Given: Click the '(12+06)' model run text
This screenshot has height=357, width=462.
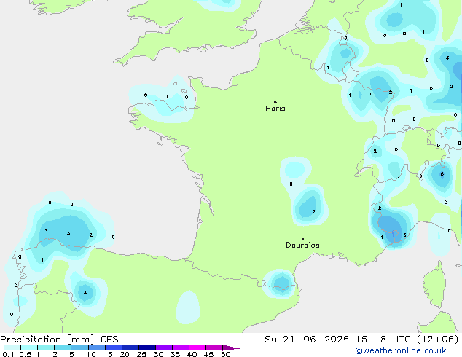Looking at the screenshot, I should (438, 340).
